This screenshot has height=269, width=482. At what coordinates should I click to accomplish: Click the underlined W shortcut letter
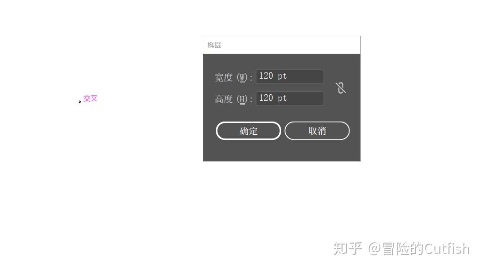(x=242, y=77)
